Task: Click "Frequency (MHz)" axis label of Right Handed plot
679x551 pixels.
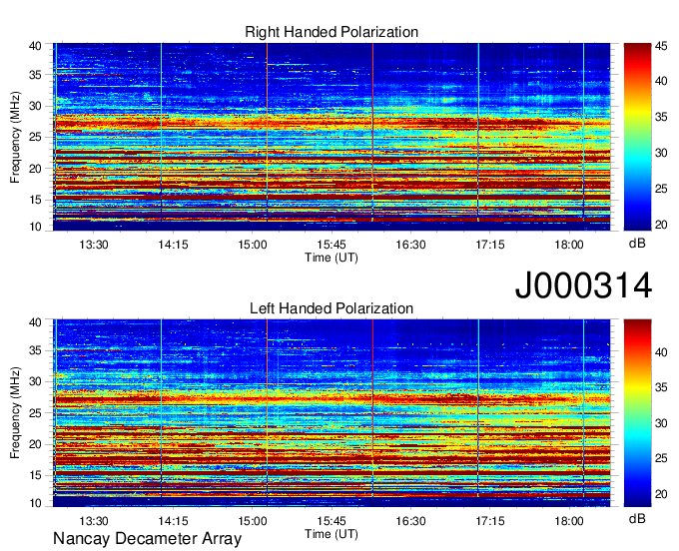Action: (15, 137)
